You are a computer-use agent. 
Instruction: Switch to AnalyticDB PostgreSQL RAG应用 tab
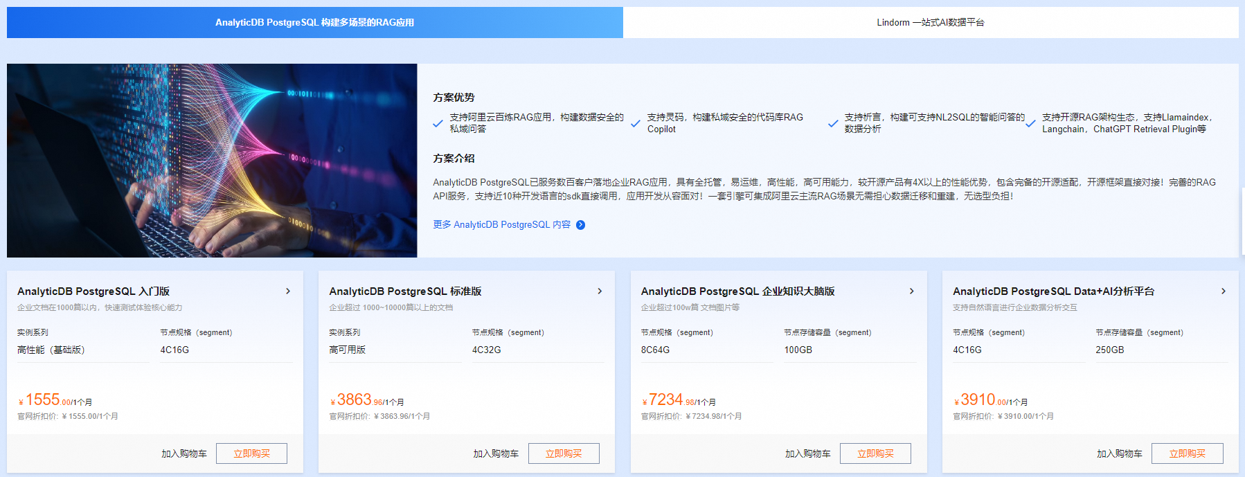pos(314,22)
